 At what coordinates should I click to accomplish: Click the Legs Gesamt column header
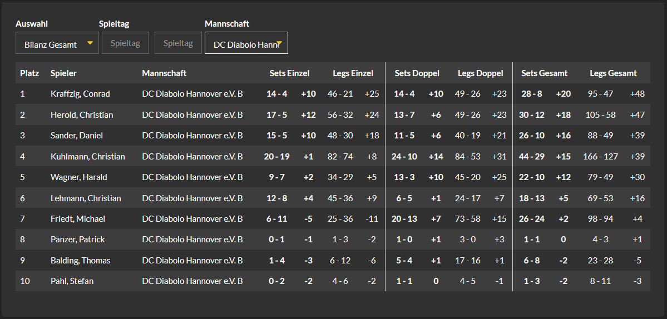coord(613,73)
